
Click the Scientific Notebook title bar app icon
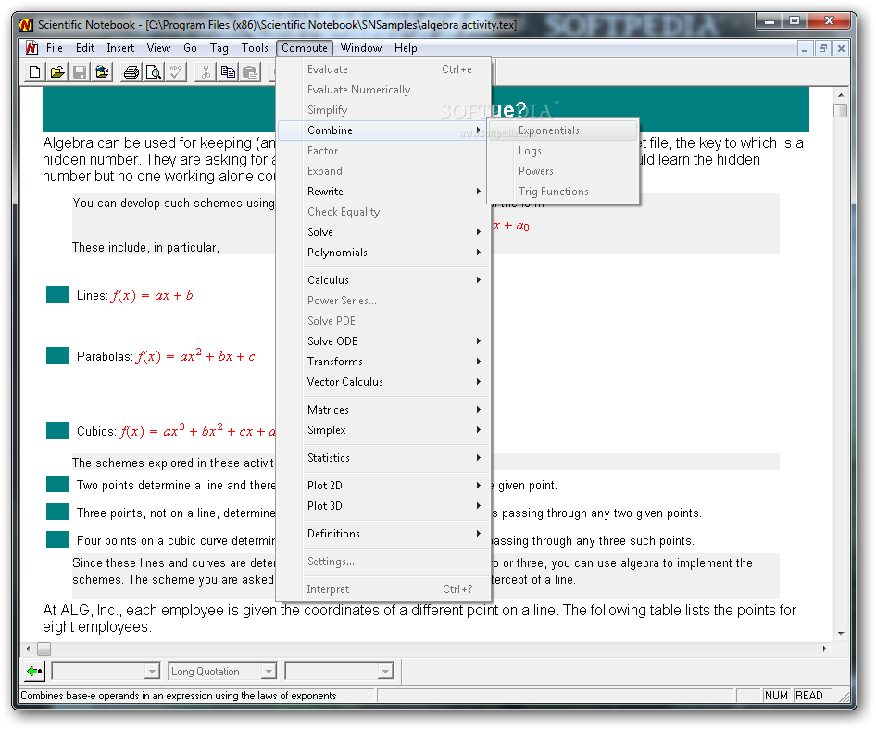(x=26, y=25)
